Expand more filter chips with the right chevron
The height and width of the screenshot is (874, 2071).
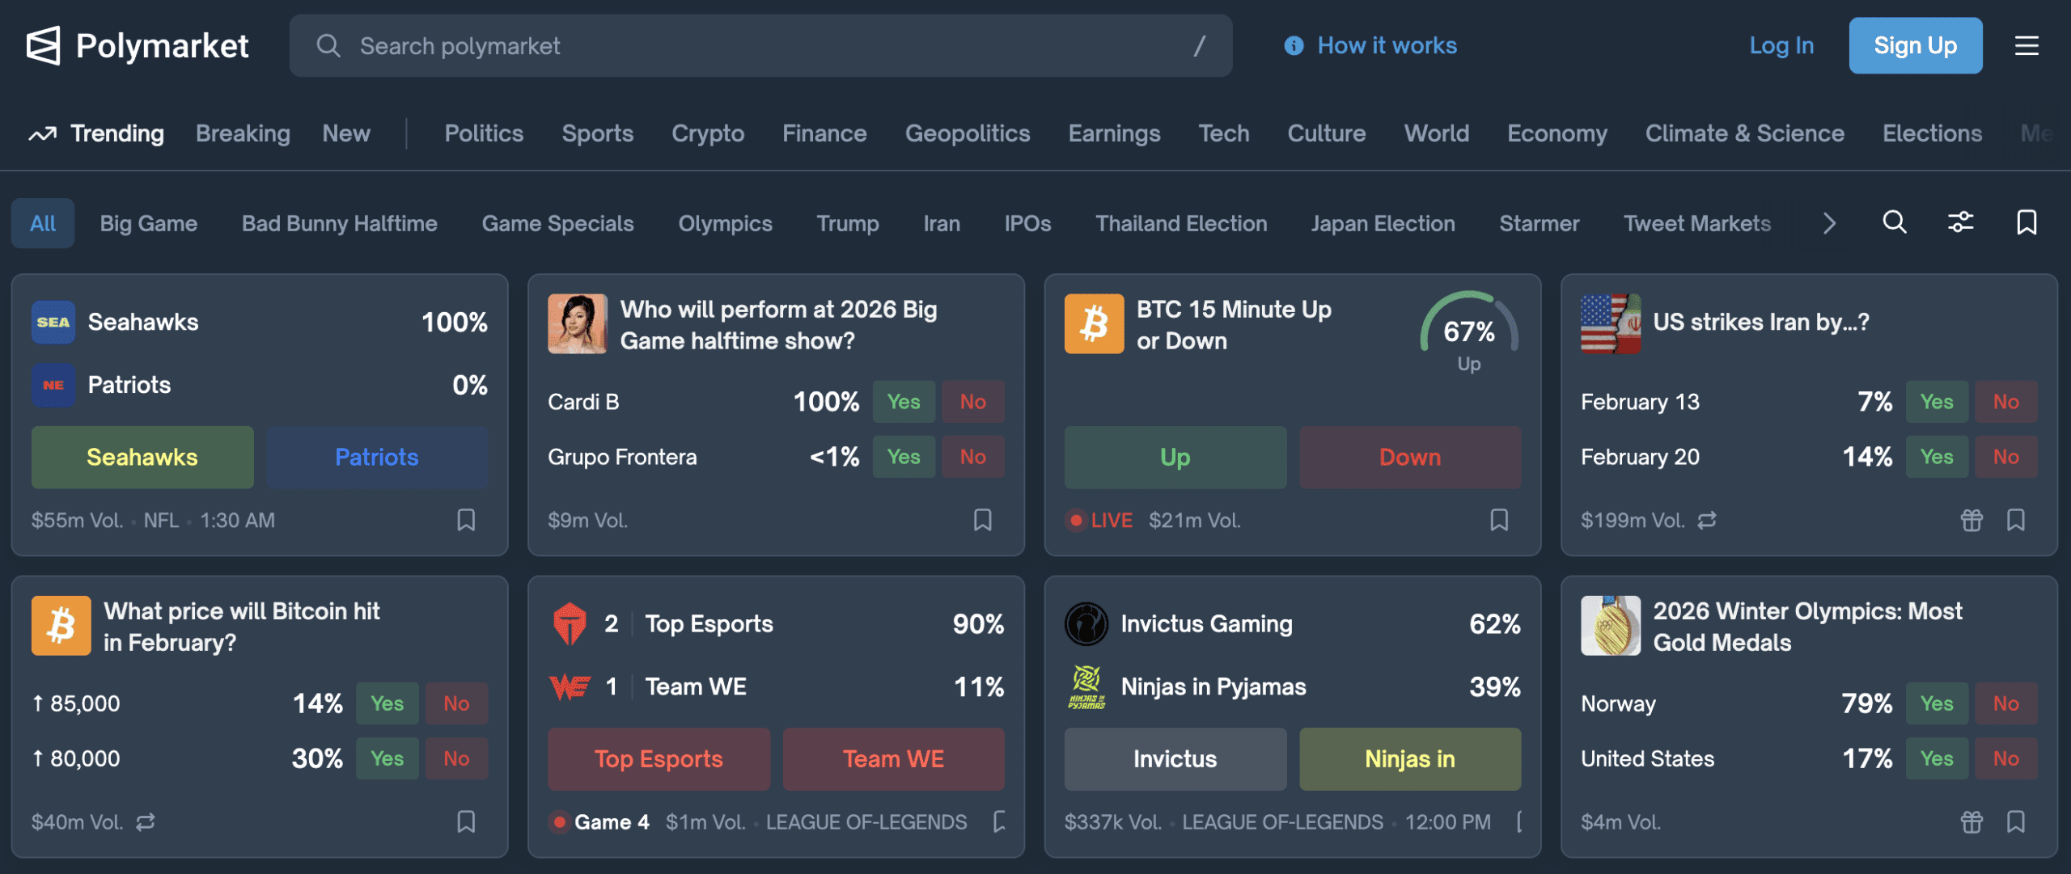point(1830,223)
